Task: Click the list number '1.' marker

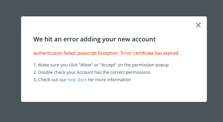Action: (x=35, y=65)
